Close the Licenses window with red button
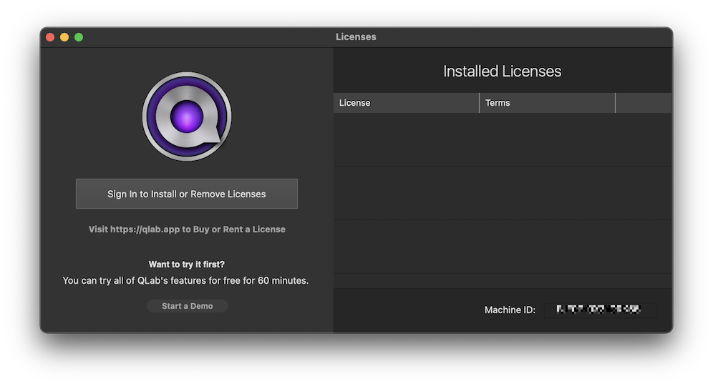This screenshot has height=386, width=713. (50, 37)
